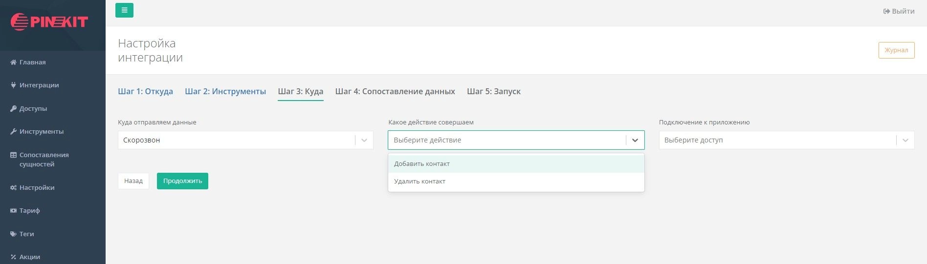Click the Назад button
The height and width of the screenshot is (264, 927).
click(x=133, y=181)
